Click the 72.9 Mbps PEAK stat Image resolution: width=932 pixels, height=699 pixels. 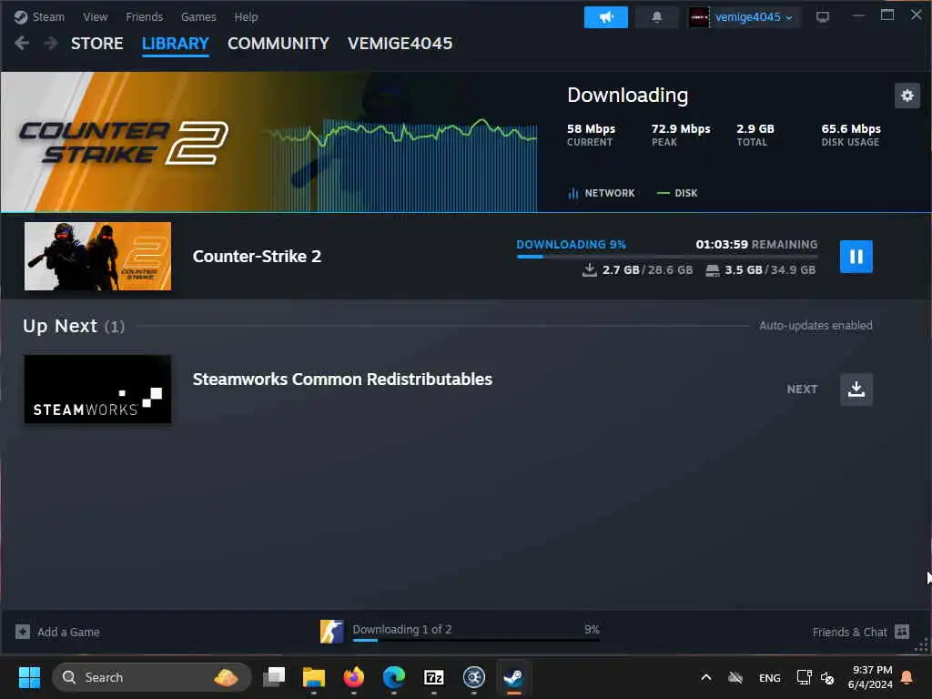(x=681, y=135)
